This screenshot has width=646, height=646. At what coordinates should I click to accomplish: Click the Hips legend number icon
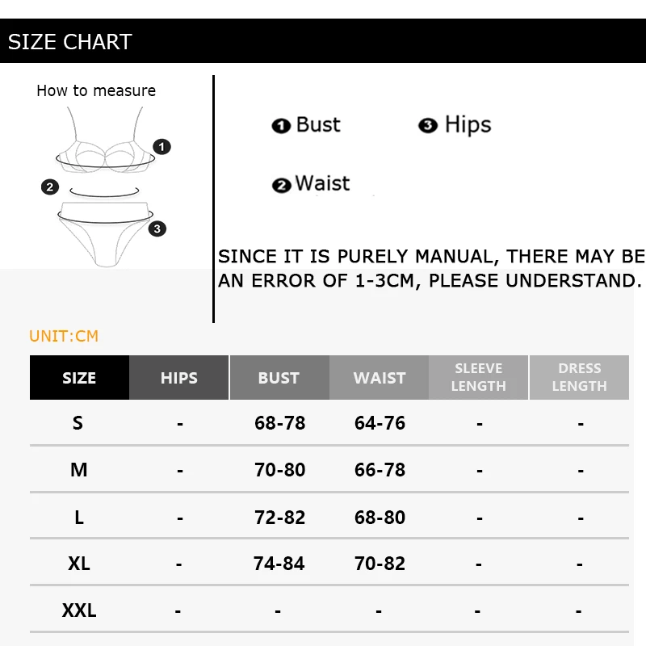tap(428, 126)
